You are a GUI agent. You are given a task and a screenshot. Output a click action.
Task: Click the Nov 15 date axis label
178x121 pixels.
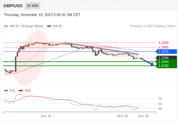pos(46,116)
